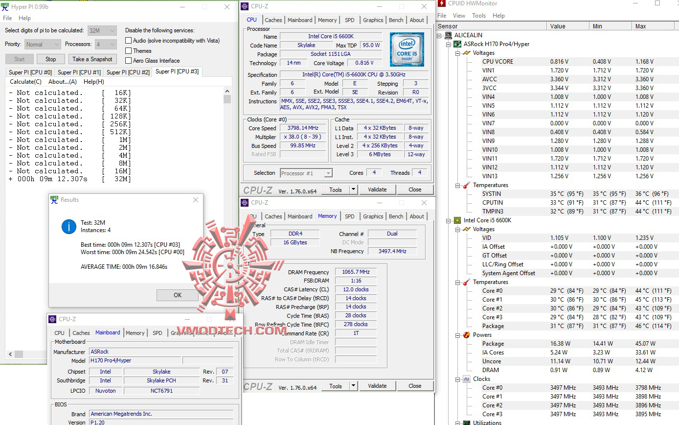
Task: Open the Processors count dropdown
Action: (x=106, y=45)
